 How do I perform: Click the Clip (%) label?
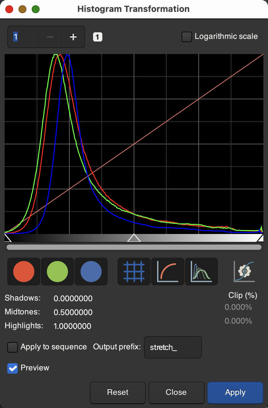[x=243, y=295]
